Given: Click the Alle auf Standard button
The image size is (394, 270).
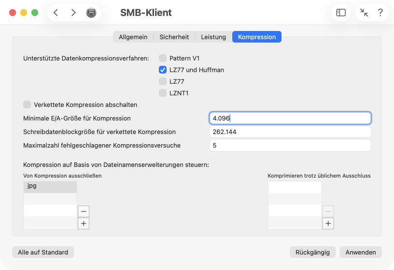Looking at the screenshot, I should click(43, 252).
